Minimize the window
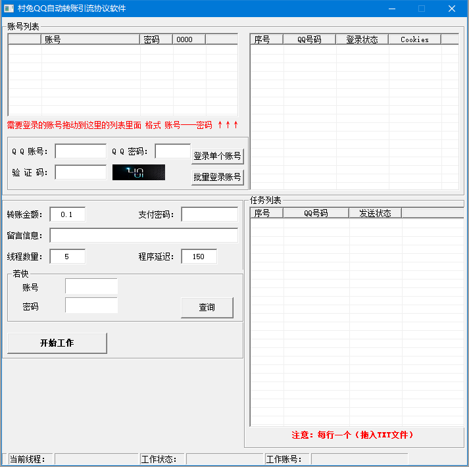469x467 pixels. coord(392,9)
